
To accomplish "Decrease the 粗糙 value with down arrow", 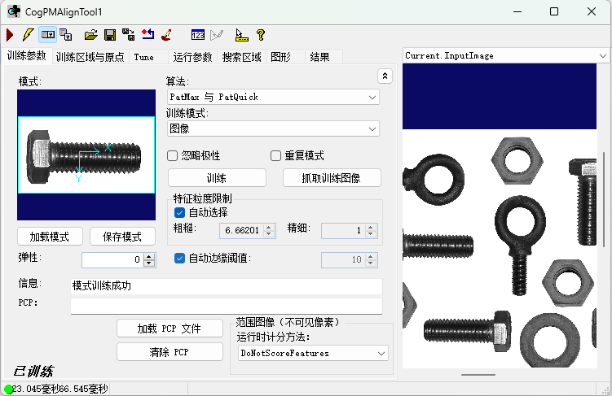I will coord(269,234).
